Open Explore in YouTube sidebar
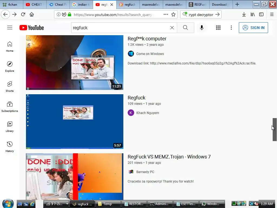Image resolution: width=277 pixels, height=208 pixels. [9, 67]
